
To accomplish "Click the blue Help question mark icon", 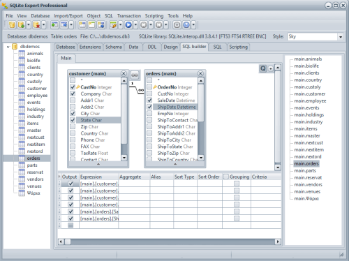I will [186, 24].
